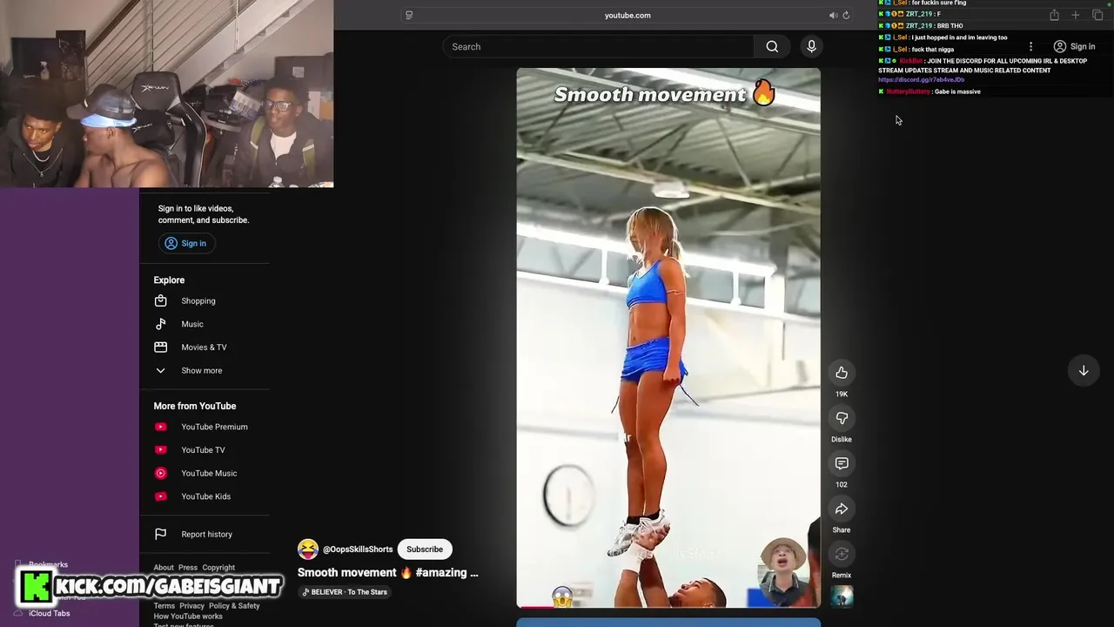
Task: Click Shopping bag icon in sidebar
Action: pyautogui.click(x=160, y=301)
